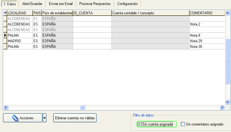Click ID_CUENTA cell in Nota 30 row
The height and width of the screenshot is (132, 231).
[92, 46]
